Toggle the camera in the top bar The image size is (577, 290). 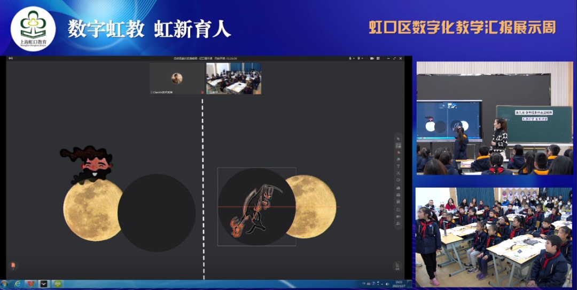tap(372, 58)
